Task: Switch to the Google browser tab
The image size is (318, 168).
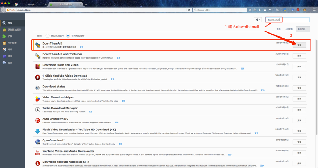Action: pyautogui.click(x=31, y=4)
